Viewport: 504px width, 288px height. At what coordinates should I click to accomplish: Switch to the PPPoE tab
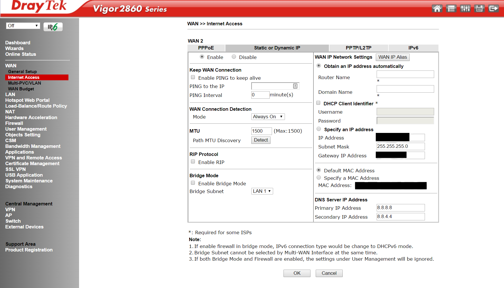pos(206,48)
